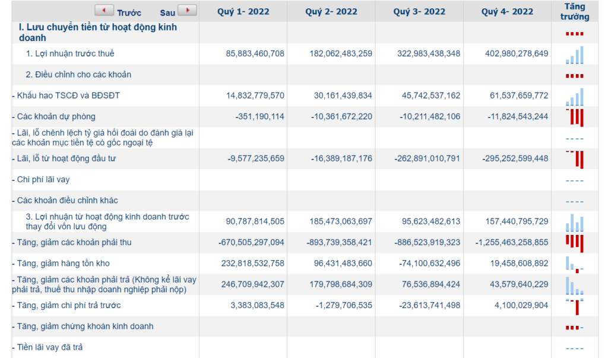Click the Sau label link
Image resolution: width=608 pixels, height=358 pixels.
[x=167, y=13]
